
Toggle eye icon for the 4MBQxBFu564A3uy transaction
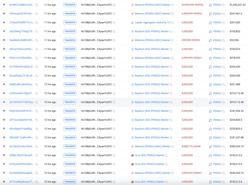click(x=4, y=84)
